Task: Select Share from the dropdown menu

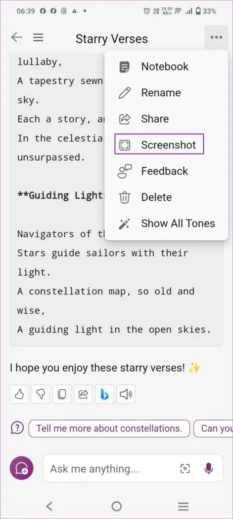Action: point(166,119)
